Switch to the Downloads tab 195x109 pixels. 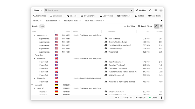click(56, 16)
